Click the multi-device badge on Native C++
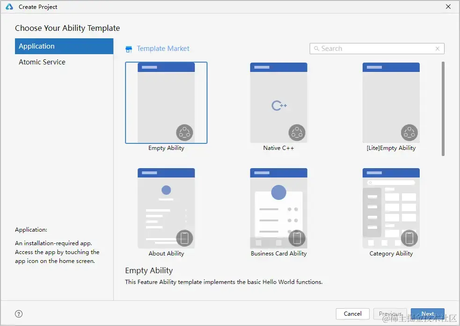460x326 pixels. 297,133
